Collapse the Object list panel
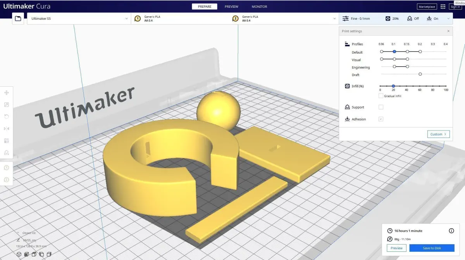The width and height of the screenshot is (465, 260). click(18, 233)
